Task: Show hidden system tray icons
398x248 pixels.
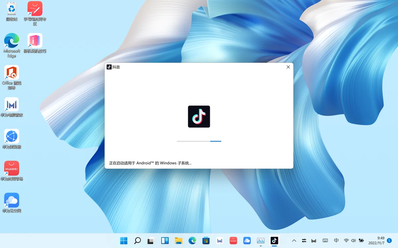Action: (x=294, y=241)
